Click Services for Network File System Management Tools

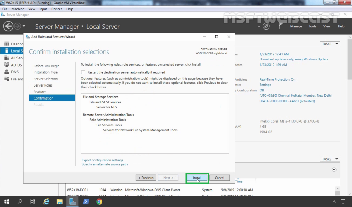[140, 130]
